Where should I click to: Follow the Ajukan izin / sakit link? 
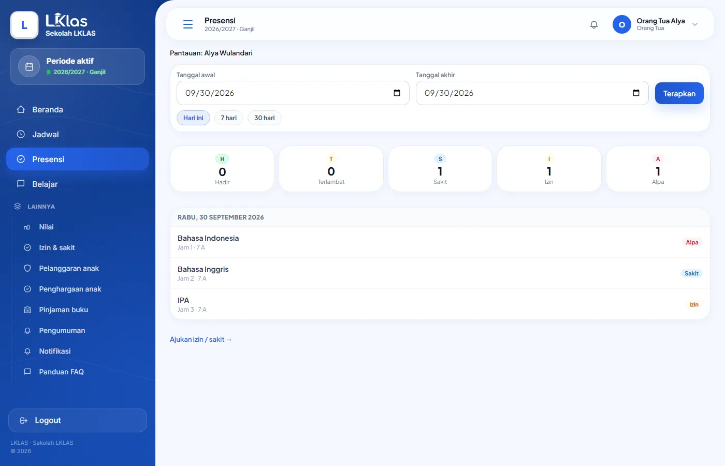tap(200, 340)
